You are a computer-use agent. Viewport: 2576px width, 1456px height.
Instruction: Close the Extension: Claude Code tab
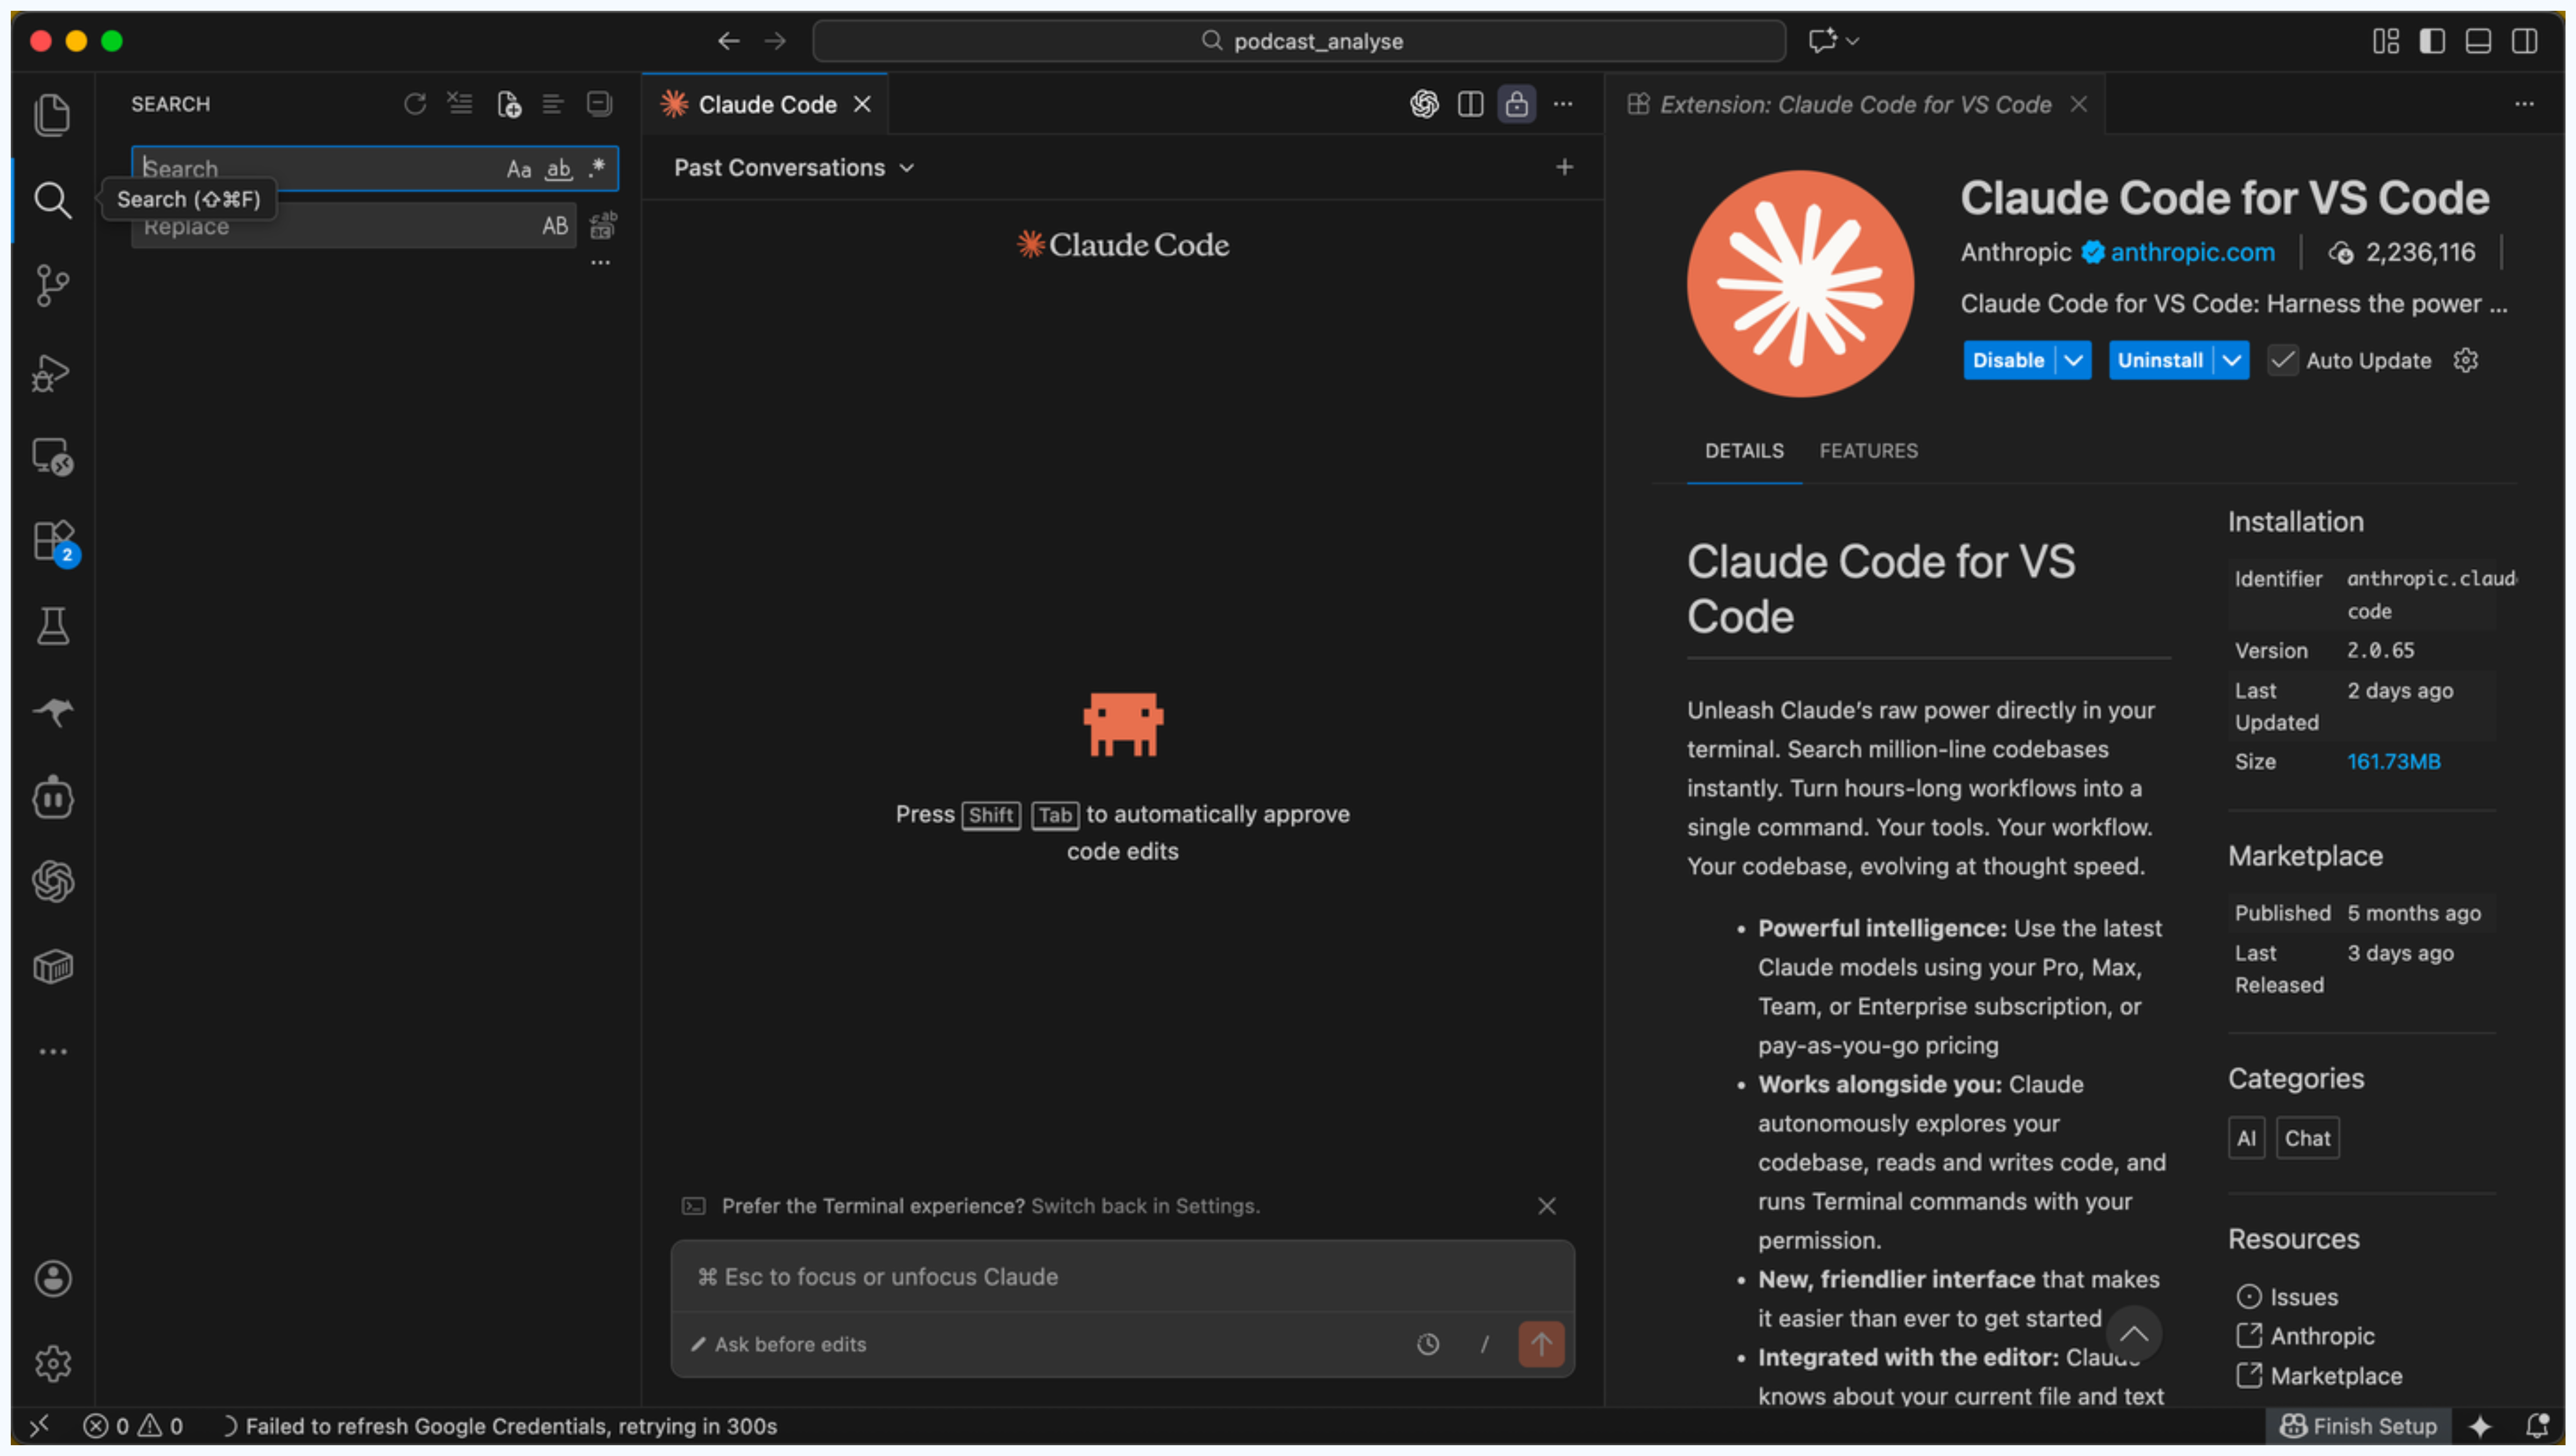tap(2079, 104)
